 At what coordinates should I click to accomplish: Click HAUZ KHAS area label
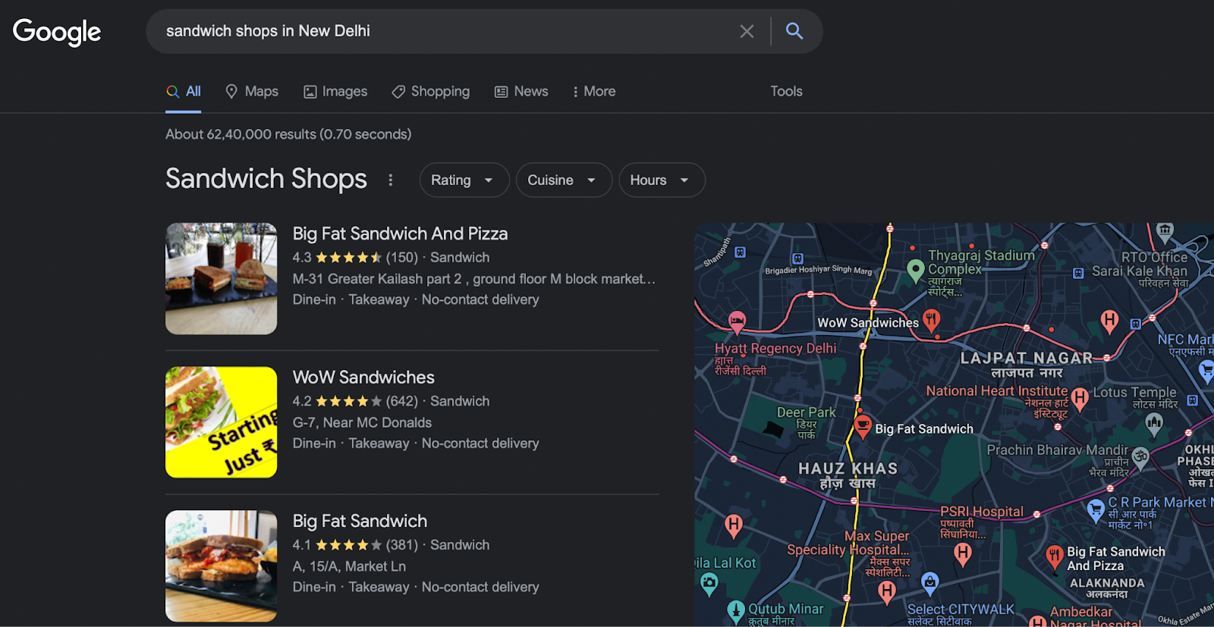(848, 469)
